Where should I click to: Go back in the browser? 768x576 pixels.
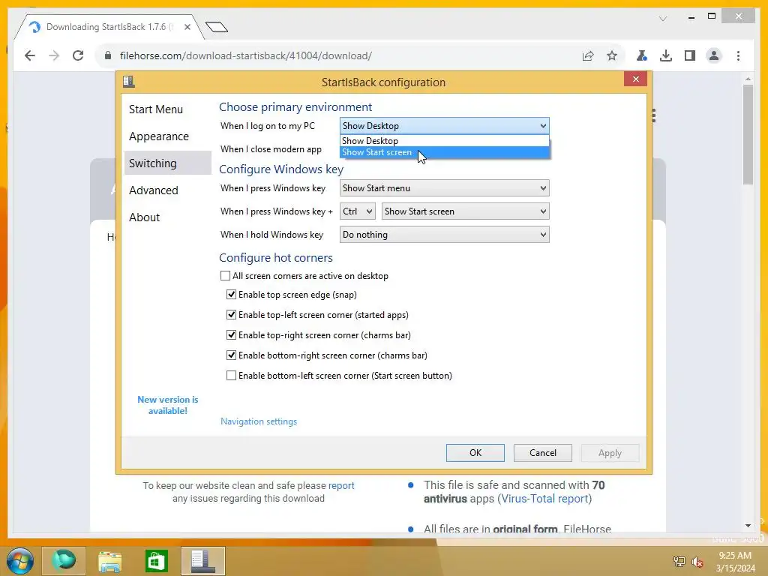(x=30, y=55)
